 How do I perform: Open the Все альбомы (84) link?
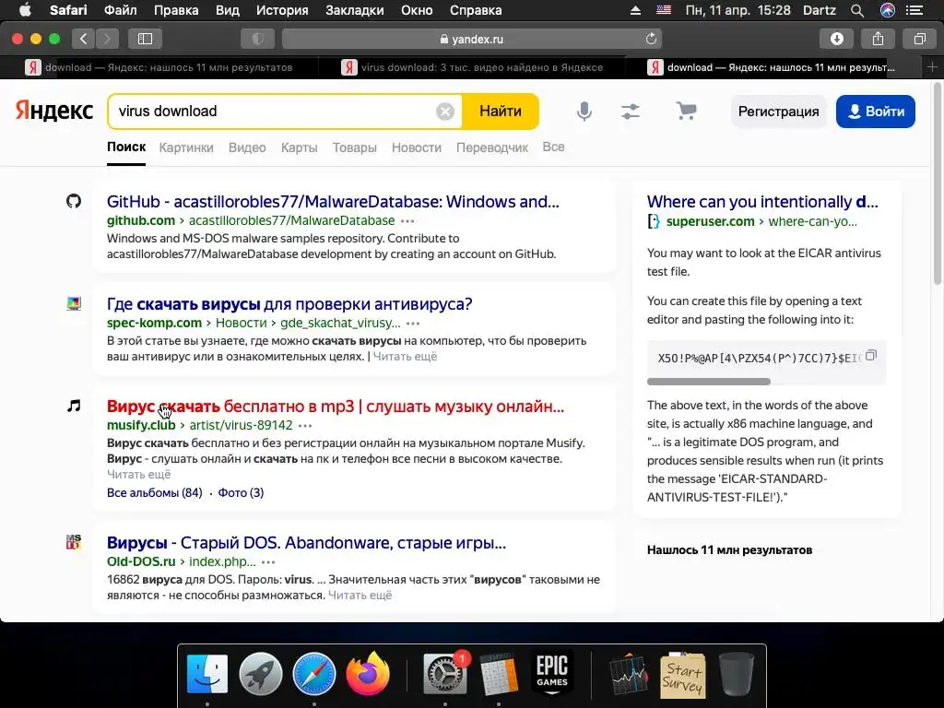(x=155, y=492)
